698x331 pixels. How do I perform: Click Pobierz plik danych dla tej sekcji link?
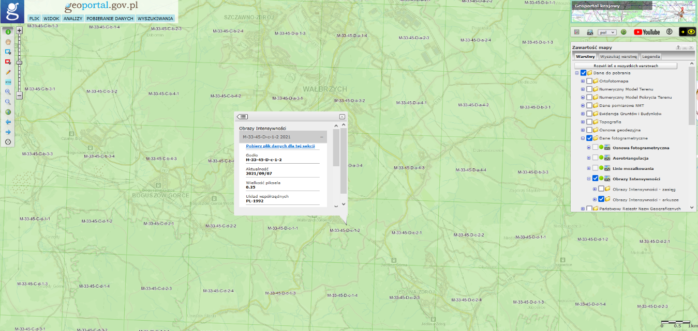[280, 146]
